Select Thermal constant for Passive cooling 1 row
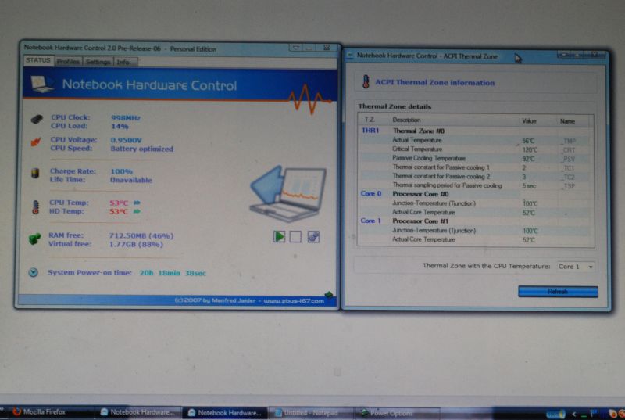This screenshot has width=625, height=420. [x=476, y=167]
